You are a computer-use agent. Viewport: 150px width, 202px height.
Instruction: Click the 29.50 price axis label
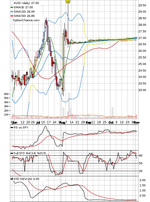(x=142, y=5)
